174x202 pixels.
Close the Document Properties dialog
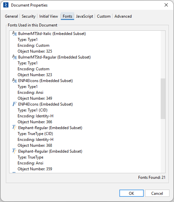166,5
